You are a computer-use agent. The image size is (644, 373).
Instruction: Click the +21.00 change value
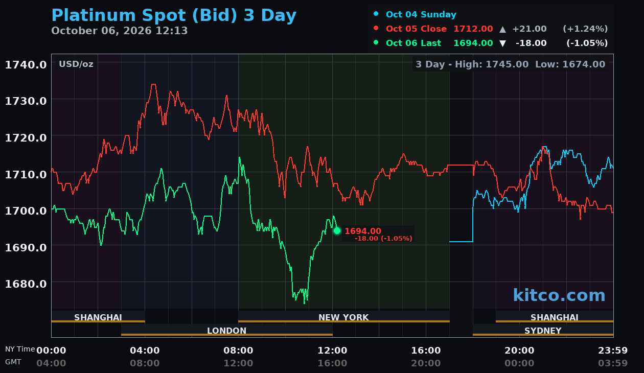click(530, 29)
